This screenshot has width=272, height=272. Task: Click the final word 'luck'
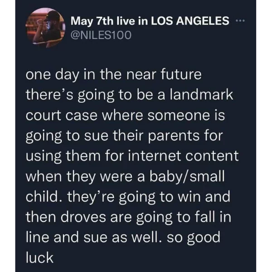point(39,257)
